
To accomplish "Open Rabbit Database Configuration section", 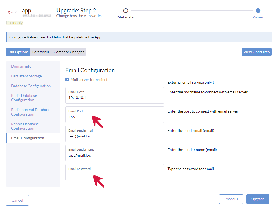I will tap(25, 126).
